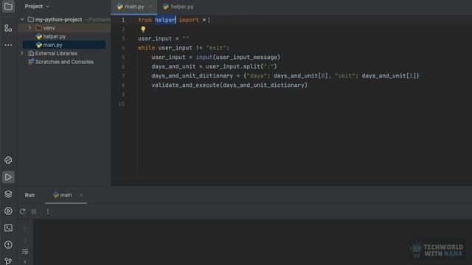This screenshot has height=265, width=472.
Task: Open the Git version control icon
Action: point(8,261)
